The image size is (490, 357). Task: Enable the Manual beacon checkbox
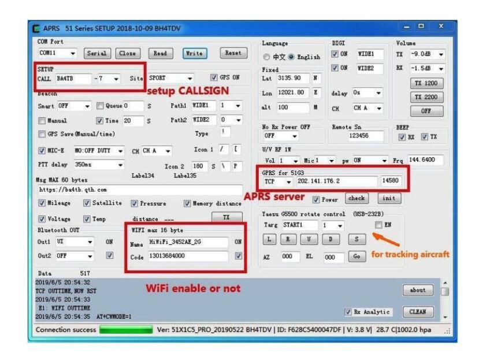click(x=42, y=121)
